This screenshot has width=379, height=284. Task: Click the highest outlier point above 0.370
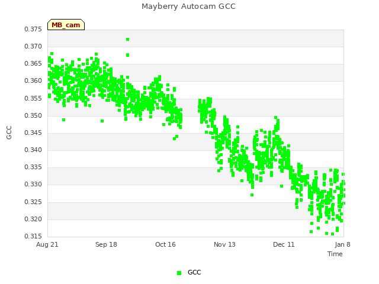pos(128,40)
